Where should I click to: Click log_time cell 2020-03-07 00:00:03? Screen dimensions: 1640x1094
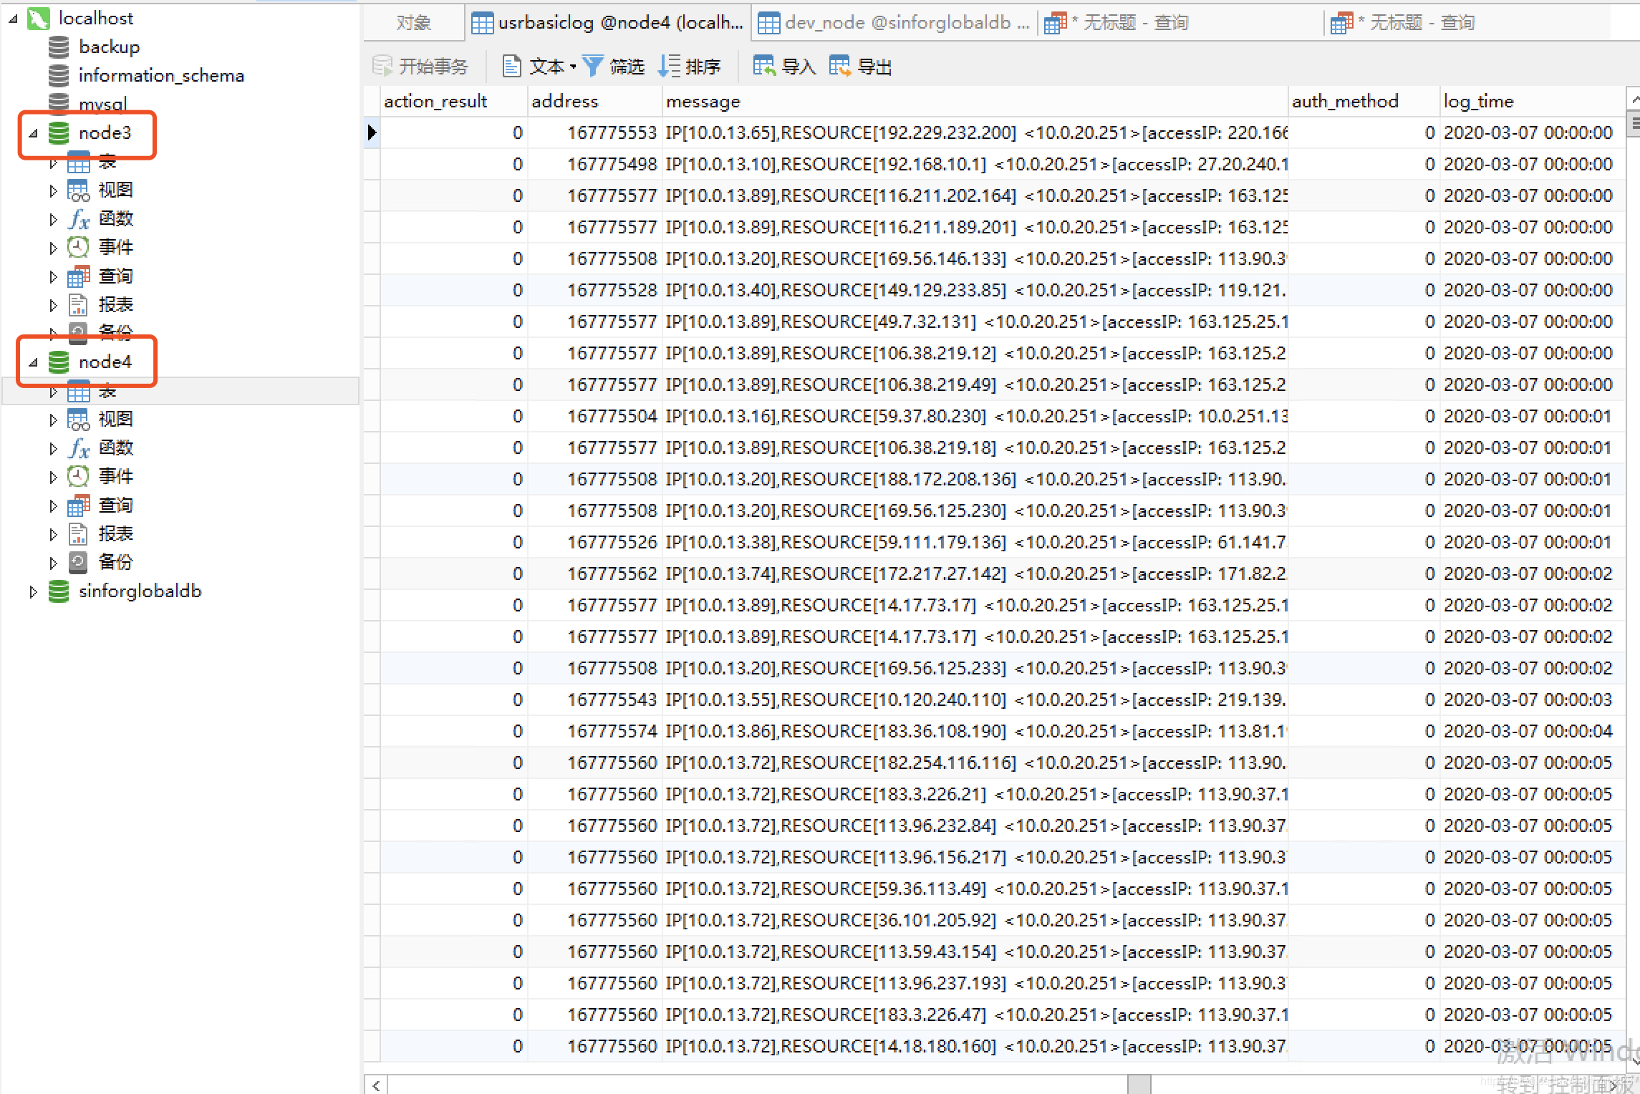(x=1532, y=700)
